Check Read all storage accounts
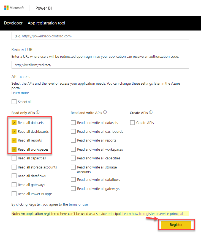 [x=14, y=167]
